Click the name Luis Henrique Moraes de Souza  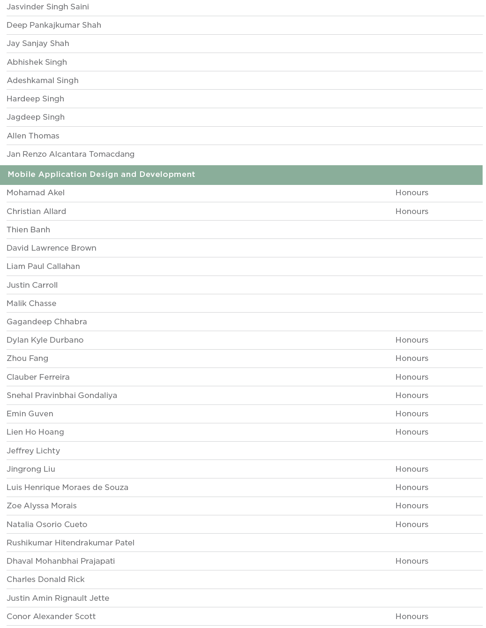tap(67, 488)
